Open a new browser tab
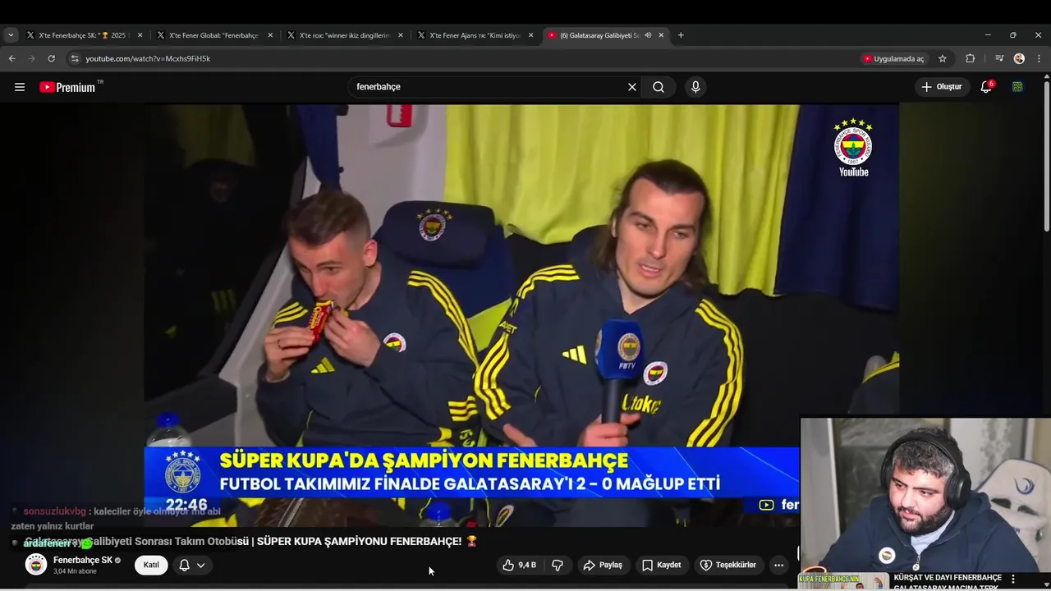The height and width of the screenshot is (591, 1051). 681,35
